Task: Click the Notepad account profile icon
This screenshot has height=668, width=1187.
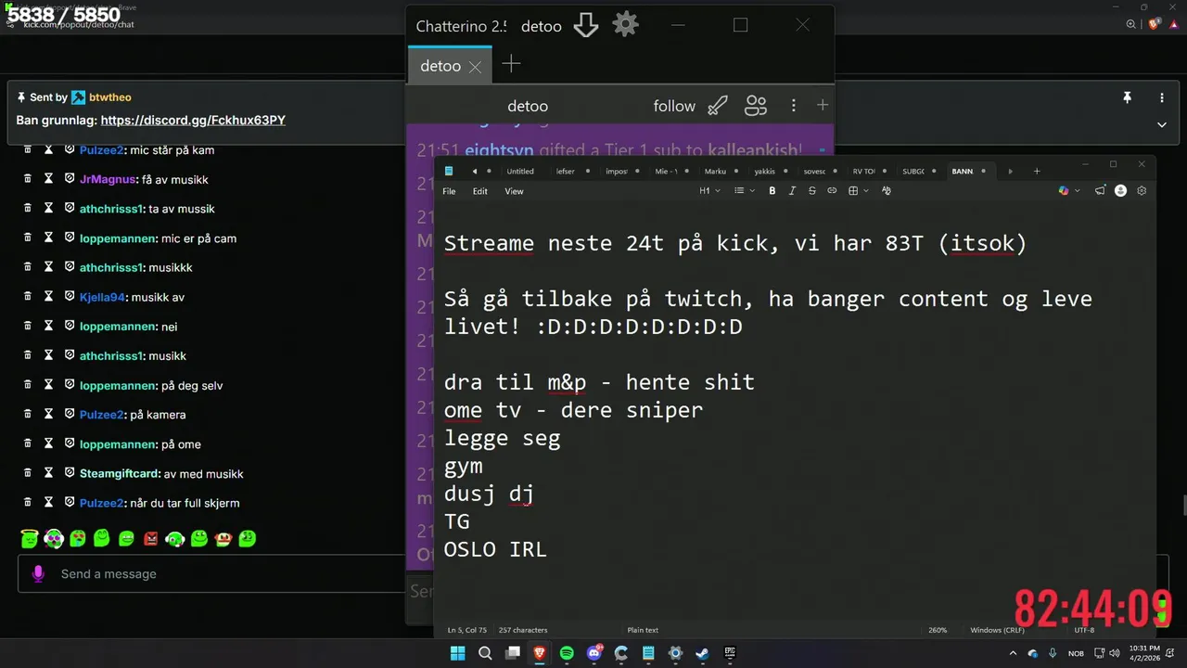Action: tap(1120, 191)
